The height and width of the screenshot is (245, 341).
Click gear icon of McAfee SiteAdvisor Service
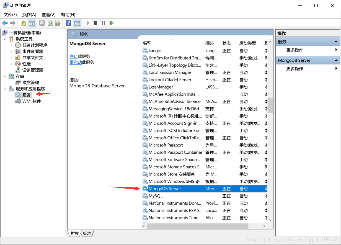[x=145, y=102]
